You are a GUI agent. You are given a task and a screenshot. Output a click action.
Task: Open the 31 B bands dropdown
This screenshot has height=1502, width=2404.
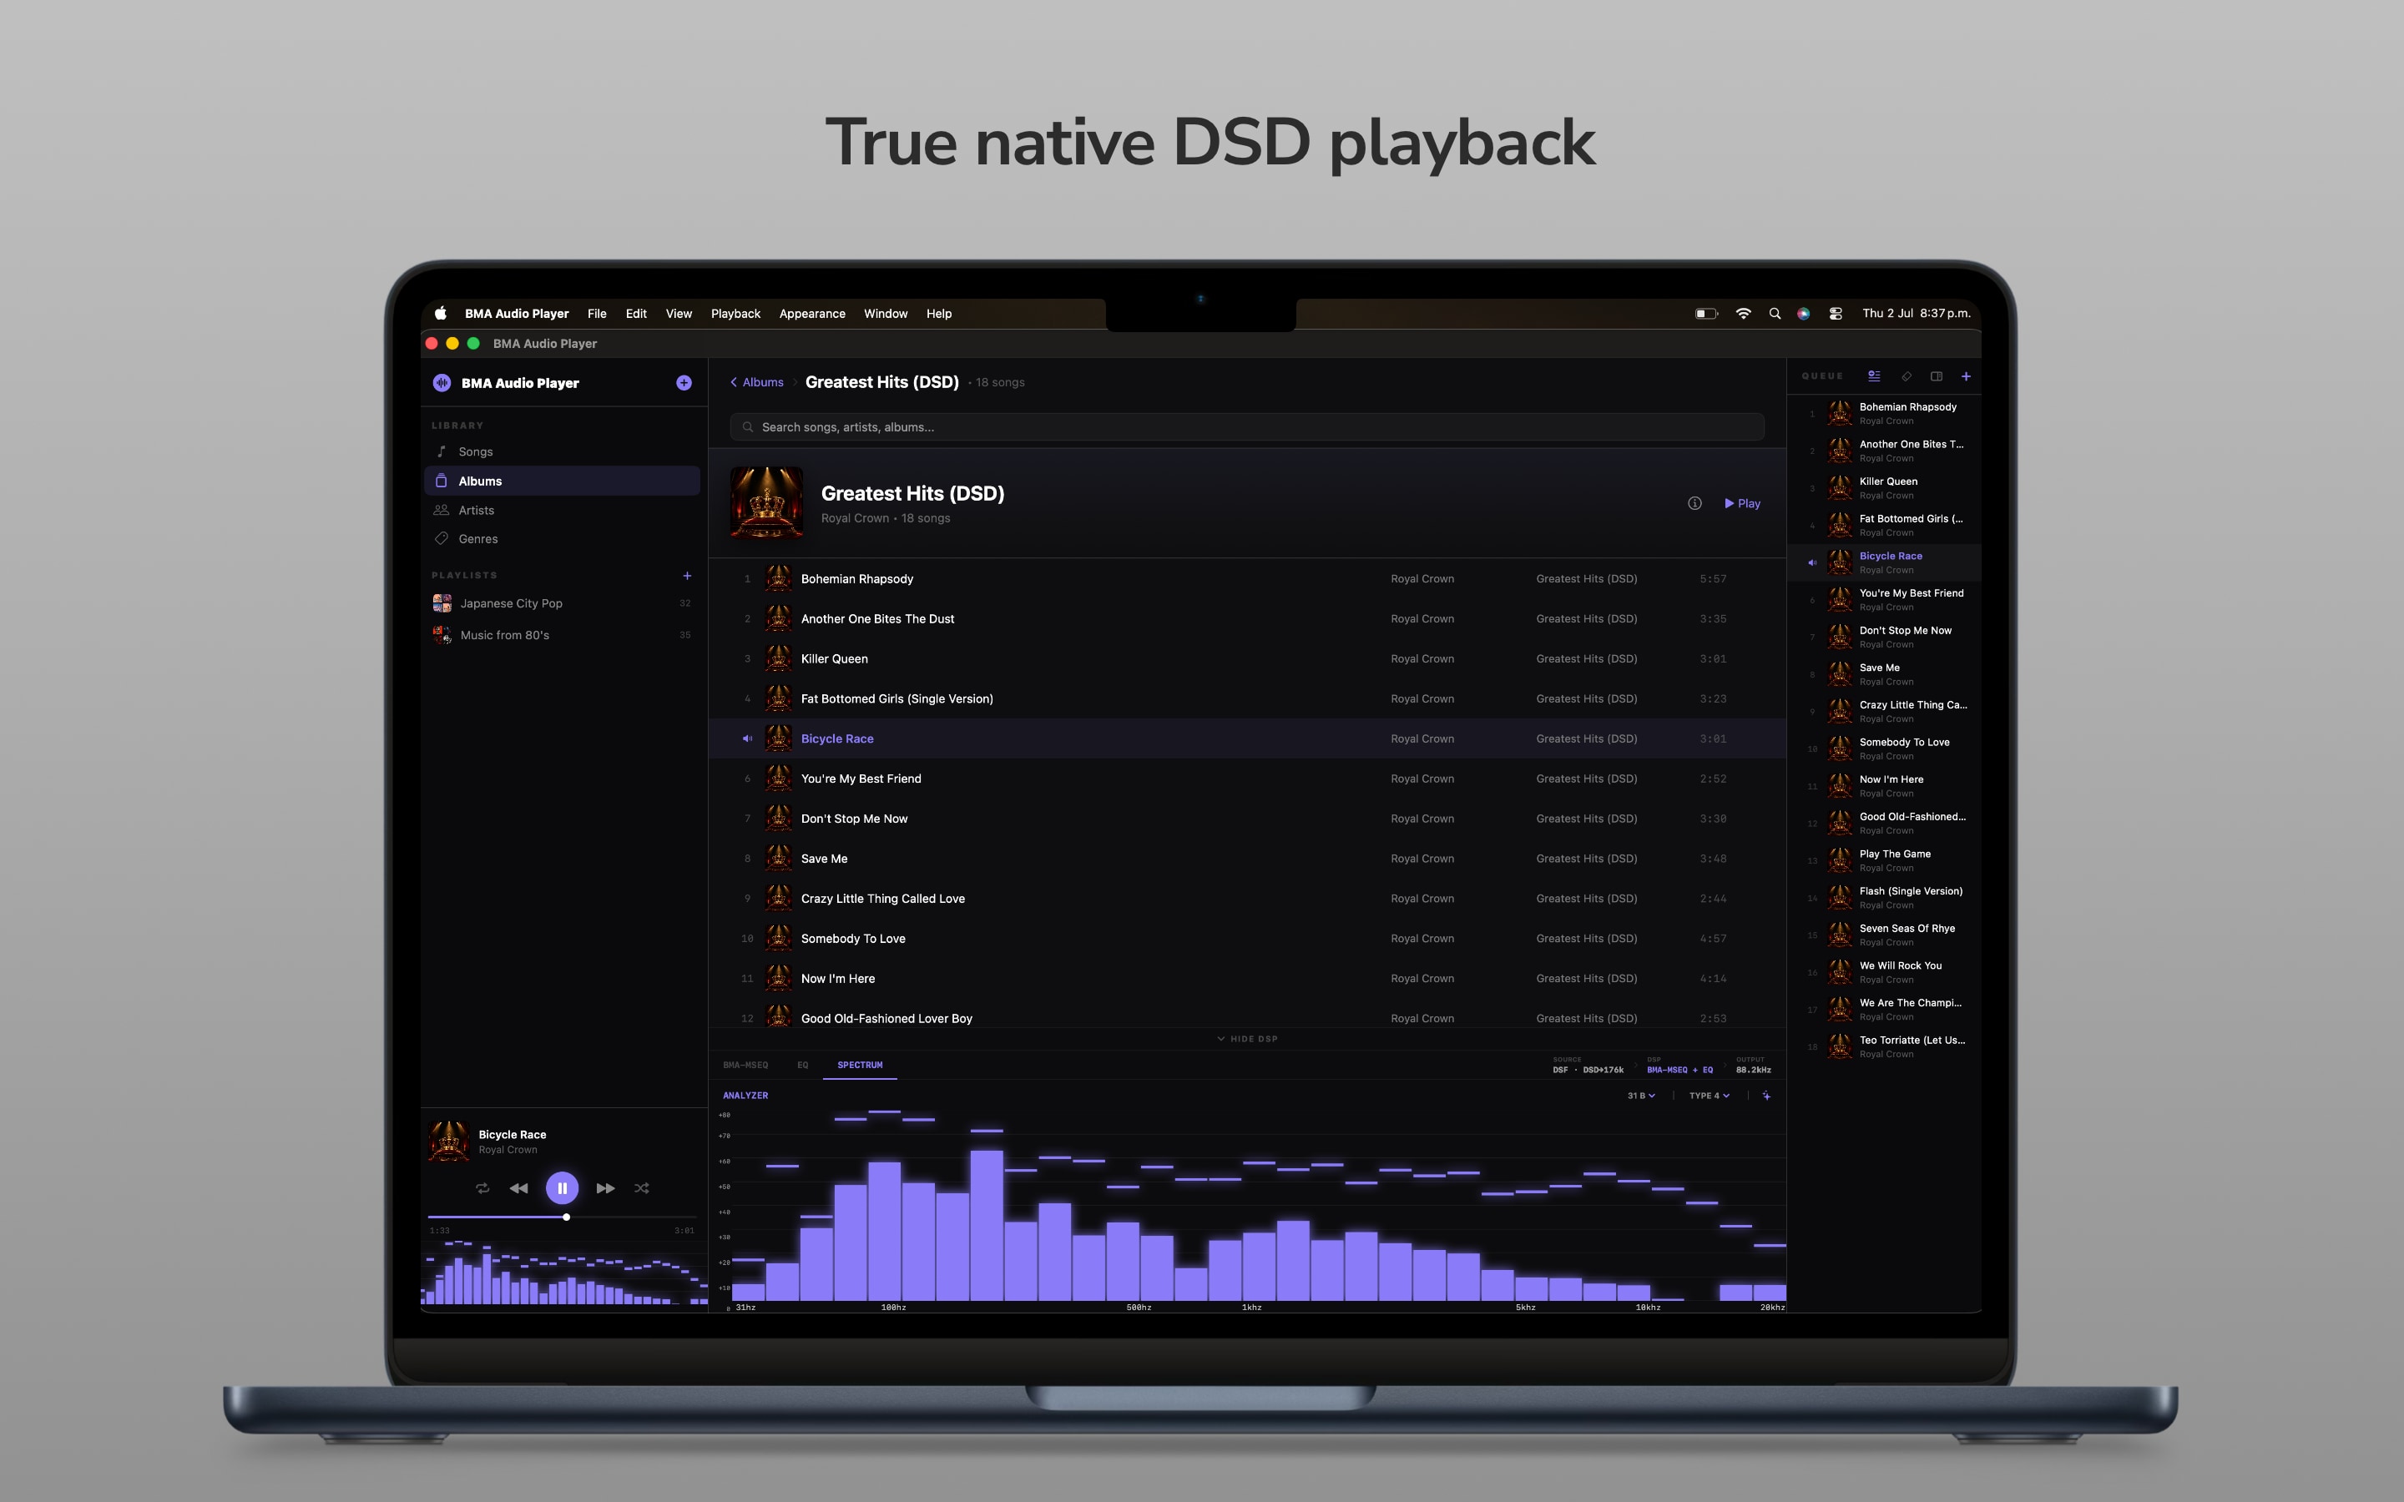click(1641, 1096)
